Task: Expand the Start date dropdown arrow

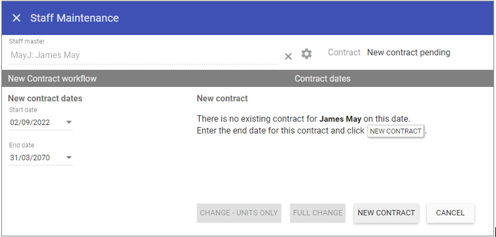Action: point(69,122)
